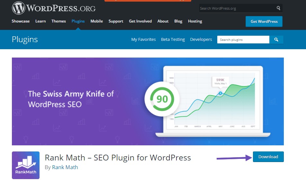
Task: Open the Hosting menu item
Action: coord(195,21)
